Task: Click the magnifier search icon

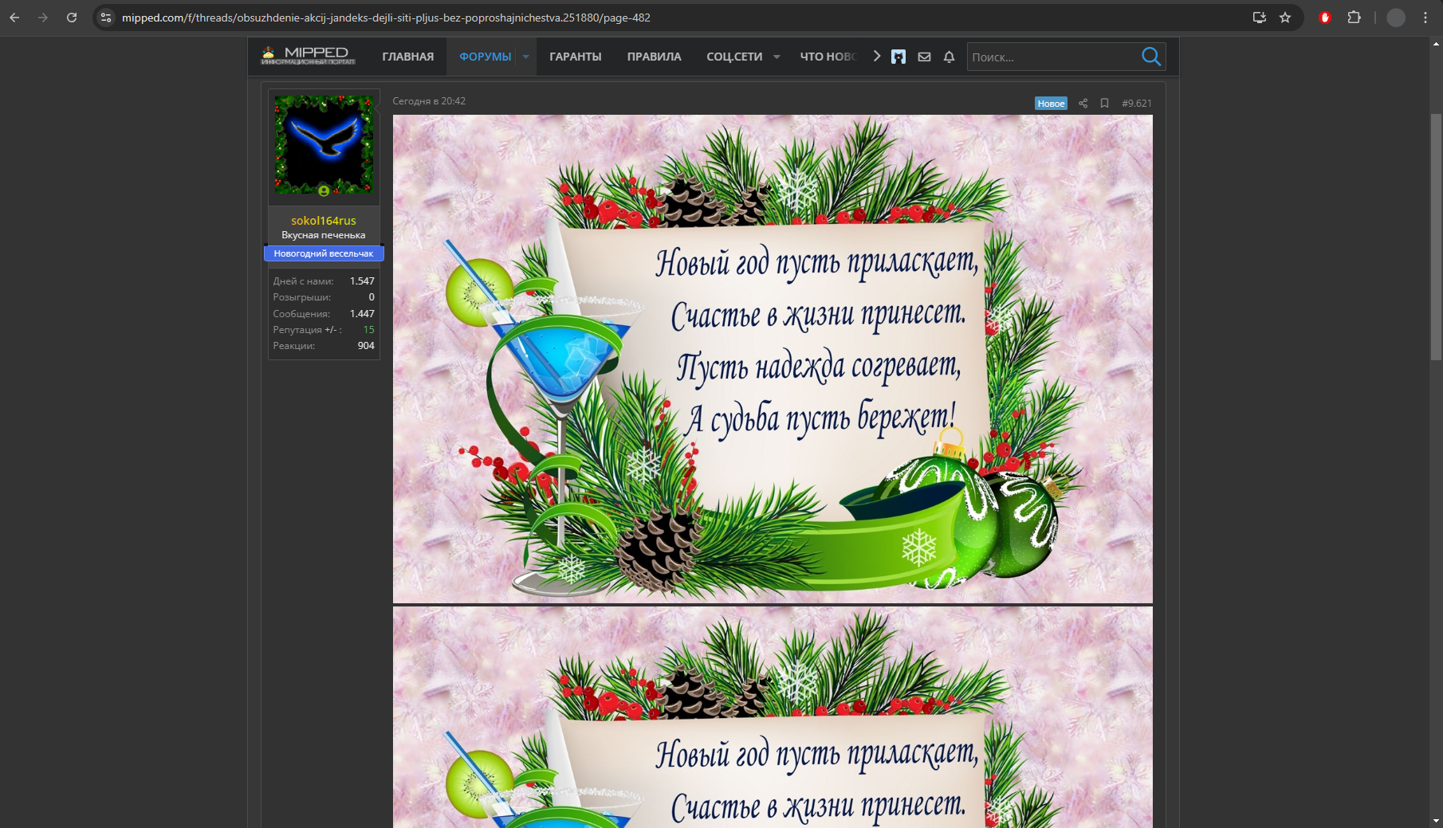Action: (x=1151, y=57)
